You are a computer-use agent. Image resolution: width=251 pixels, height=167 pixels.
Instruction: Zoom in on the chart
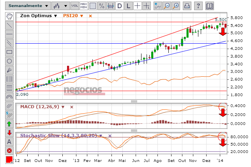point(176,6)
